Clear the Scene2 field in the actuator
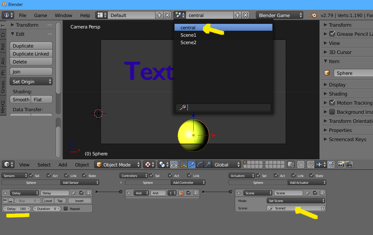Screen dimensions: 373x235 322,208
